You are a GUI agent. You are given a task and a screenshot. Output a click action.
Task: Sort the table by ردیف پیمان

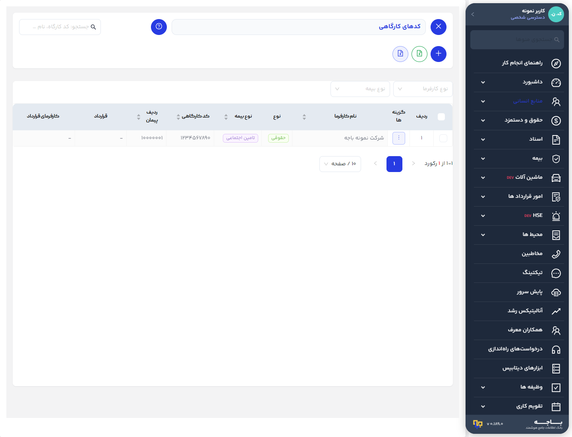(139, 117)
